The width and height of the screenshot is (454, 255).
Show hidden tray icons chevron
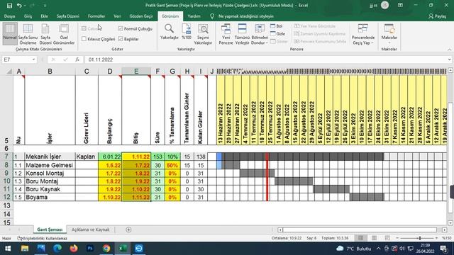point(378,249)
